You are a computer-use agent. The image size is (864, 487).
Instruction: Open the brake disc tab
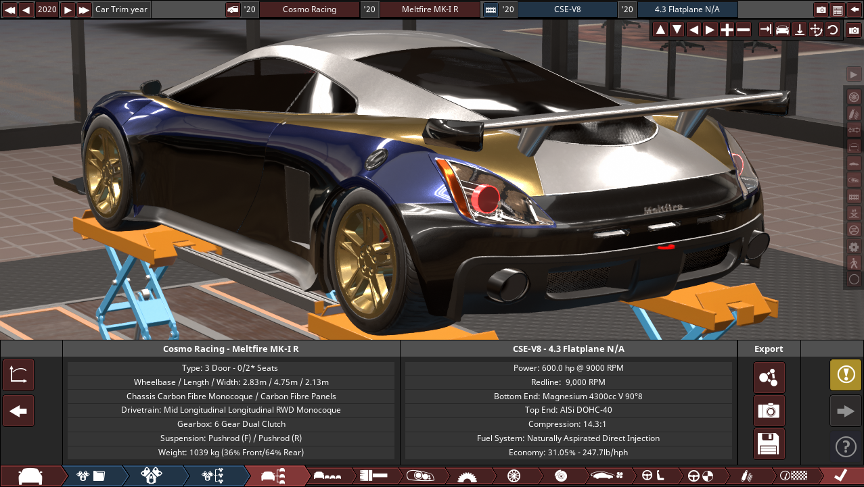[x=560, y=476]
